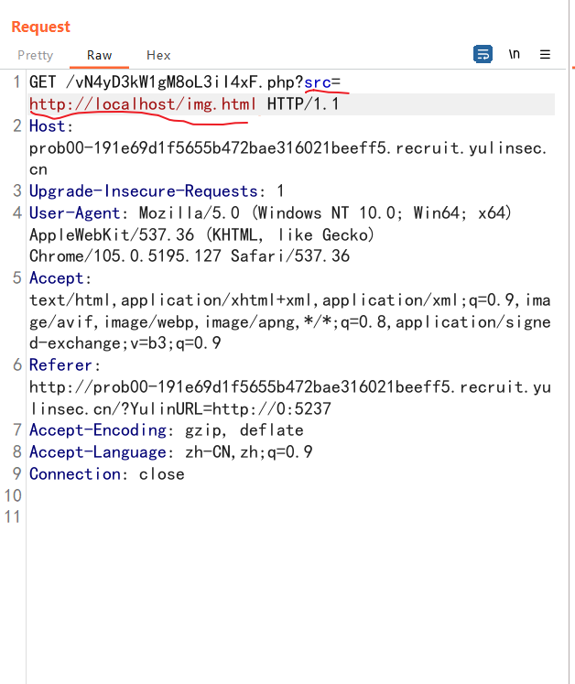Screen dimensions: 575x684
Task: Click the Accept-Language header name
Action: point(98,452)
